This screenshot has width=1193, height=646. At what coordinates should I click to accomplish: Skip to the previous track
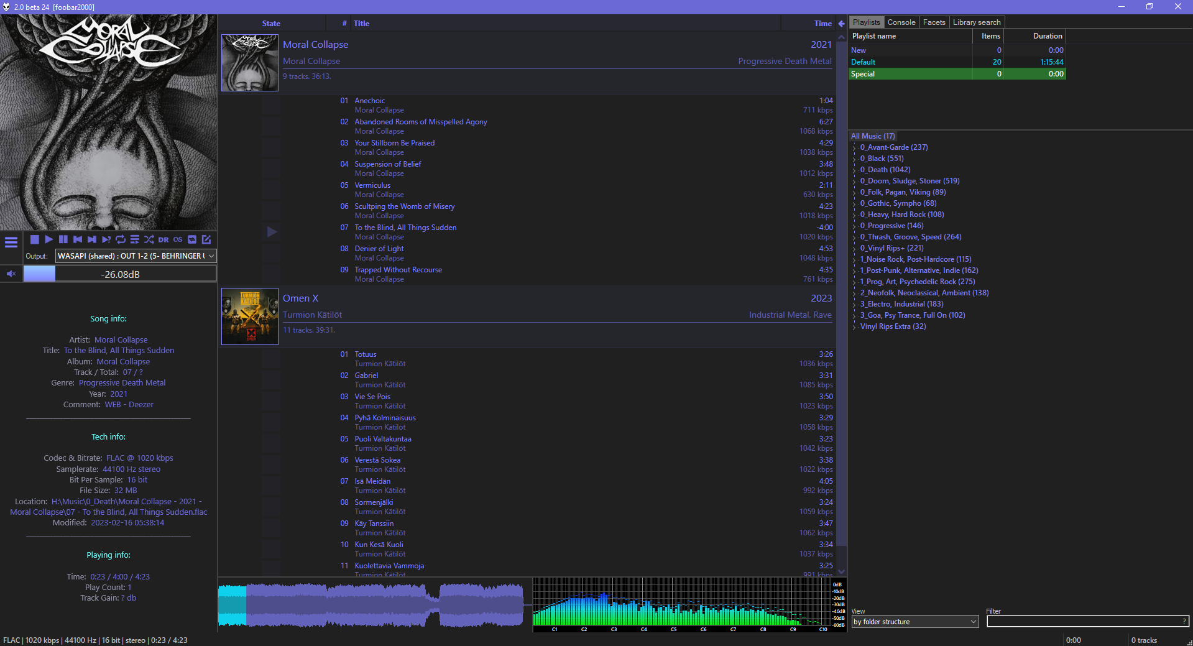[x=78, y=239]
